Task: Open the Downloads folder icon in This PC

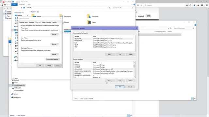Action: point(89,16)
